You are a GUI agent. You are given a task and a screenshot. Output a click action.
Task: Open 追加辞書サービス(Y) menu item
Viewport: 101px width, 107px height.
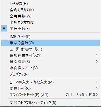tap(50, 55)
